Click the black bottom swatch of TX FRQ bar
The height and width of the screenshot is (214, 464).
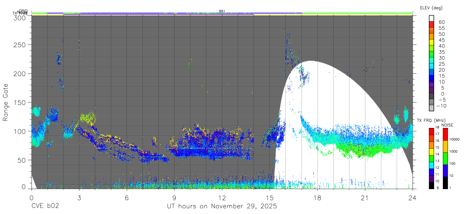(x=432, y=185)
